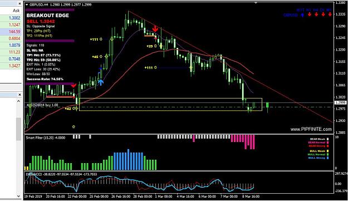Click the Success Rate: 74.58% statistic
This screenshot has height=201, width=348.
45,79
